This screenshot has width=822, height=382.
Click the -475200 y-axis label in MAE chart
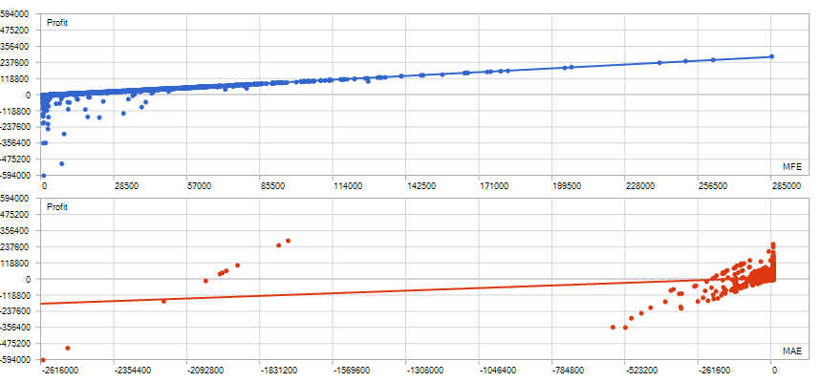click(x=15, y=343)
